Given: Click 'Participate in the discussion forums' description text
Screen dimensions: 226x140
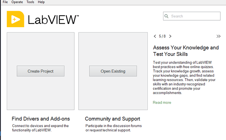Looking at the screenshot, I should click(114, 126).
